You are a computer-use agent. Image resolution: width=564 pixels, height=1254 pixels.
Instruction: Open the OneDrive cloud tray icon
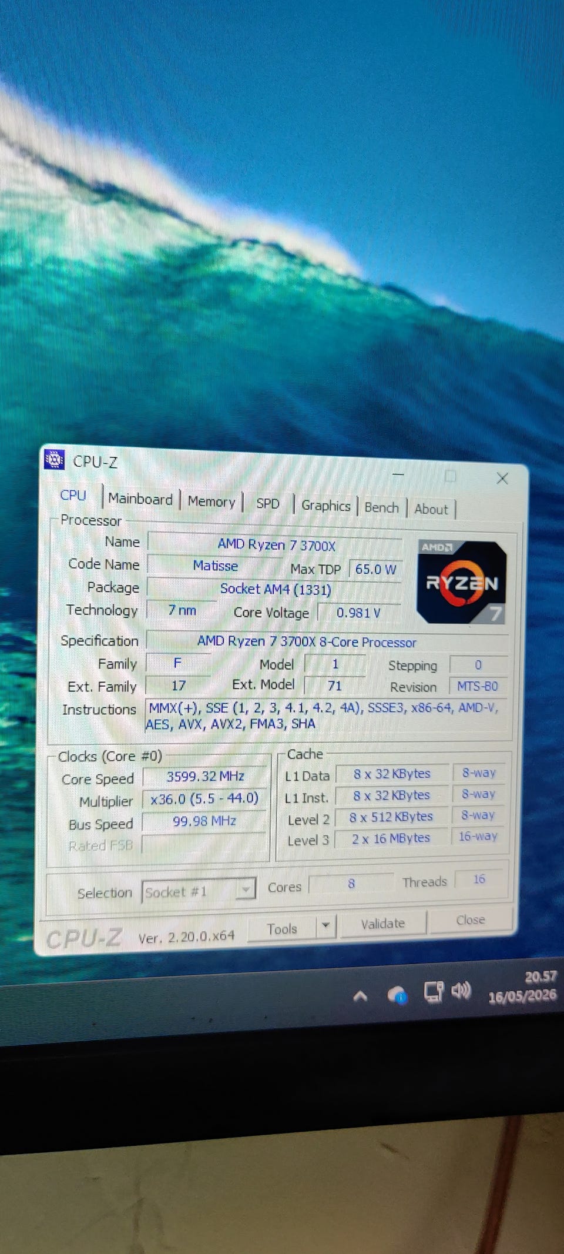[398, 995]
